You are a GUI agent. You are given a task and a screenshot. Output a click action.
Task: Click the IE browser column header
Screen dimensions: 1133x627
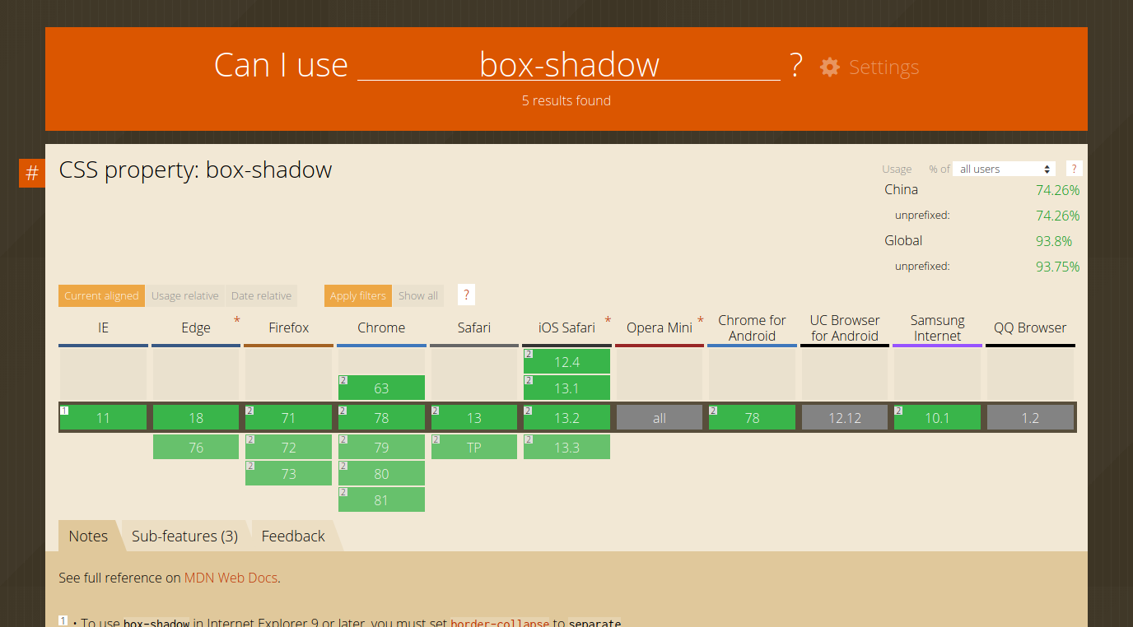coord(103,327)
